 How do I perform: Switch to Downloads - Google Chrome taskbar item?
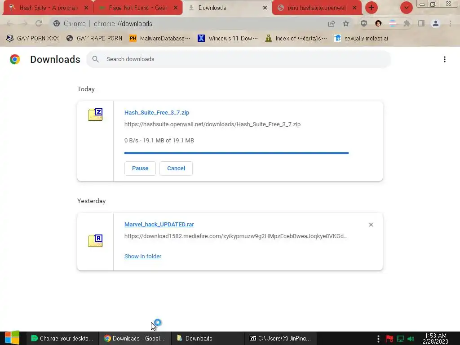[134, 338]
